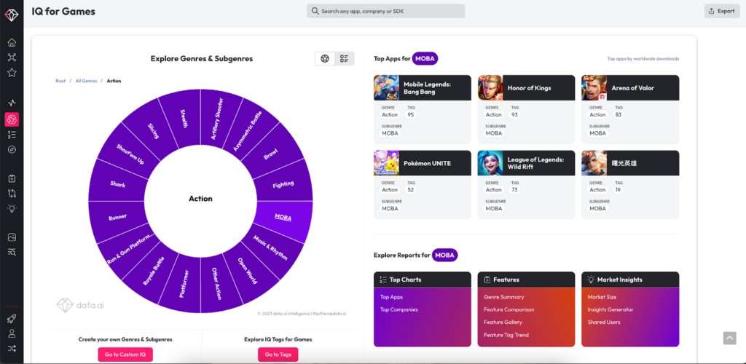Open the image gallery icon in sidebar
This screenshot has height=364, width=746.
tap(12, 237)
